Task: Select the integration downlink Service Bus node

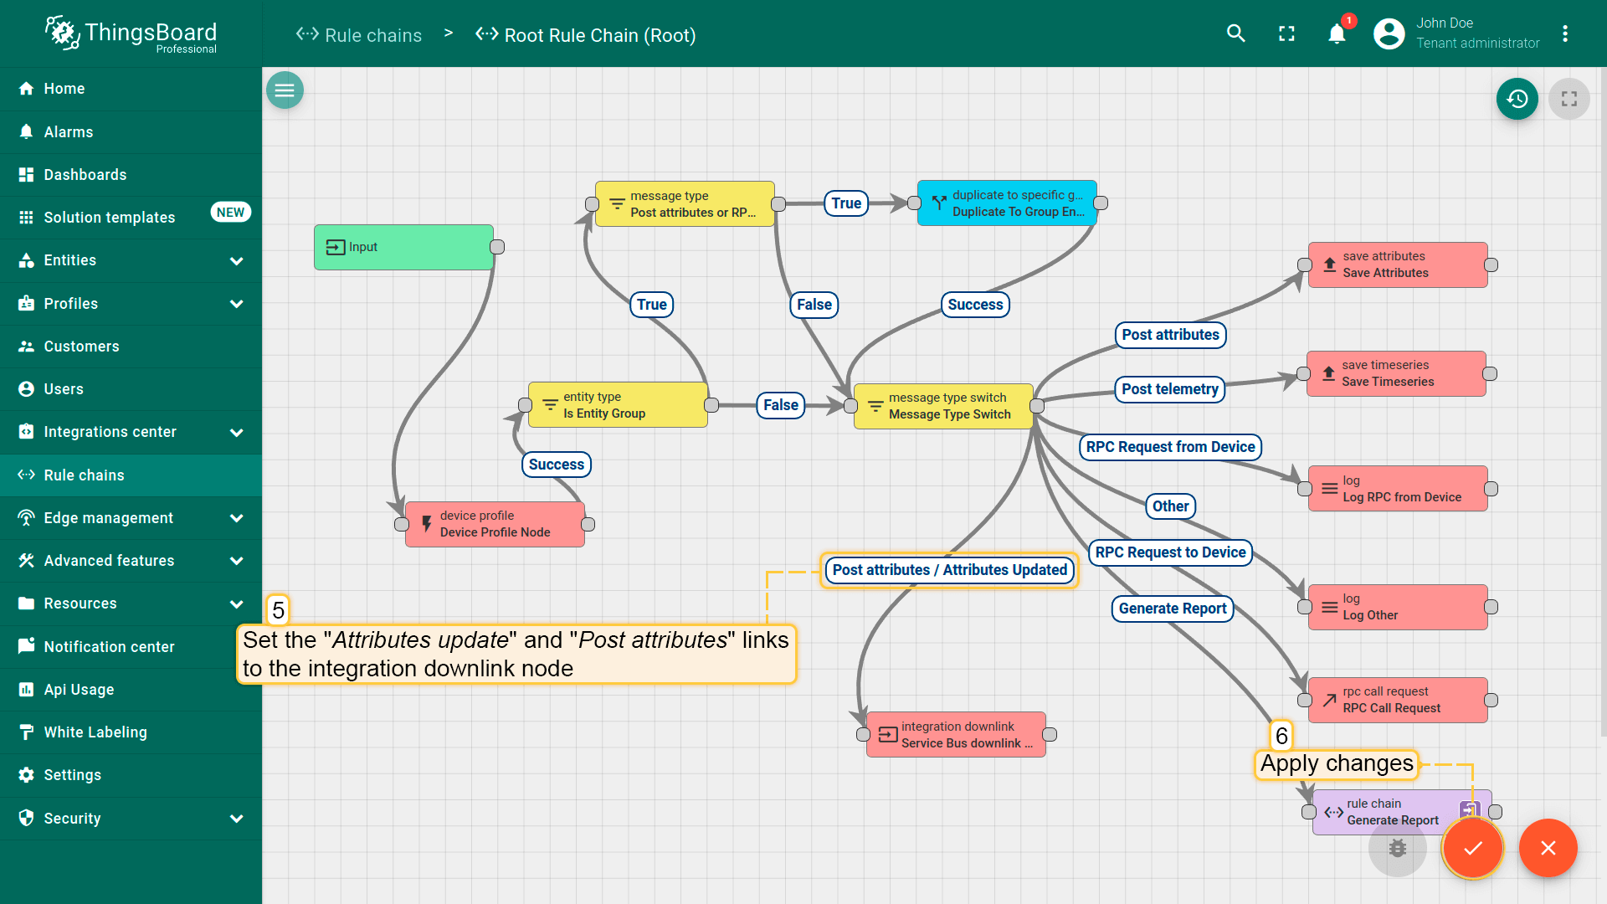Action: (x=956, y=735)
